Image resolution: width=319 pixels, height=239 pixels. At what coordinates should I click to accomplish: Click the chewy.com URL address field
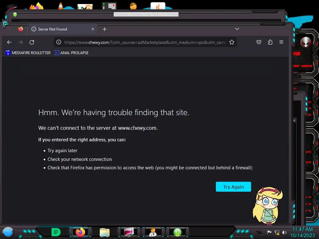145,42
